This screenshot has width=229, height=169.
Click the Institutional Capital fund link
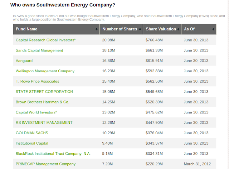point(32,143)
